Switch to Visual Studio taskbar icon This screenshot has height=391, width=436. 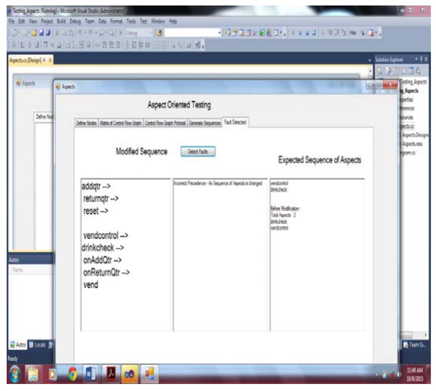tap(130, 375)
